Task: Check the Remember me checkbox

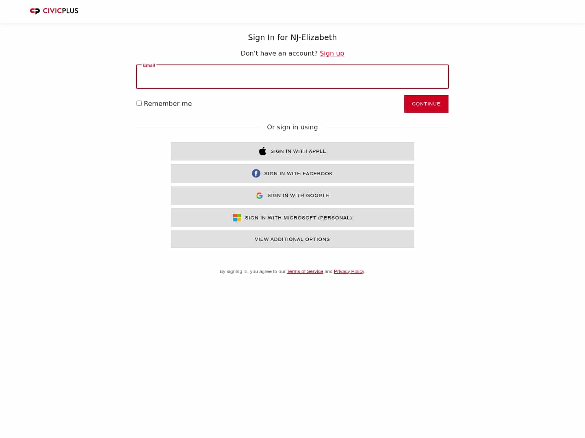Action: (x=139, y=103)
